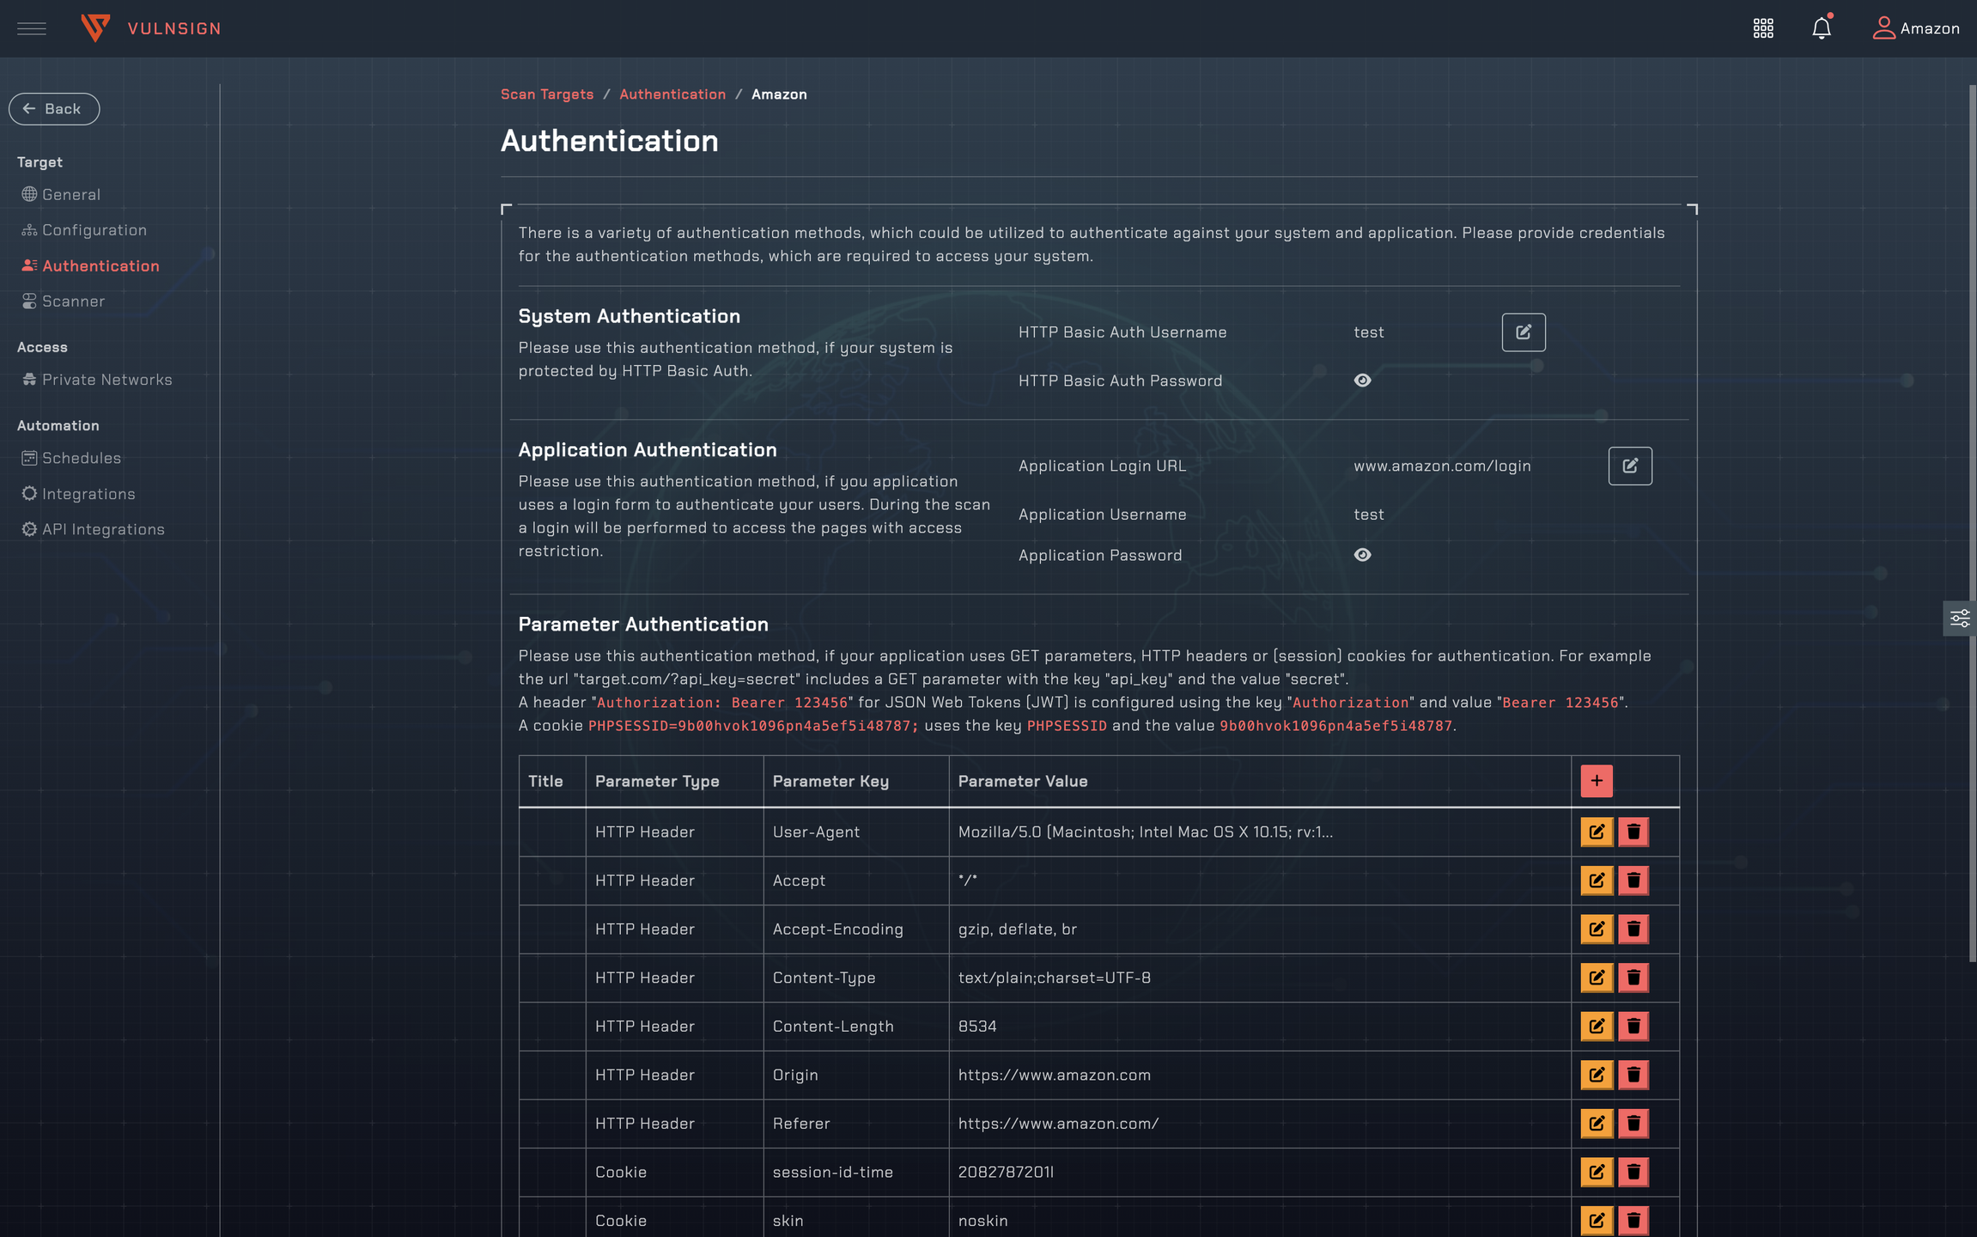Image resolution: width=1977 pixels, height=1237 pixels.
Task: Reveal the HTTP Basic Auth password
Action: tap(1362, 381)
